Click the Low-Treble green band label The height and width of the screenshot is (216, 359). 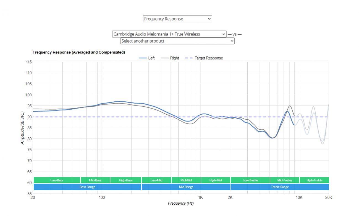250,180
